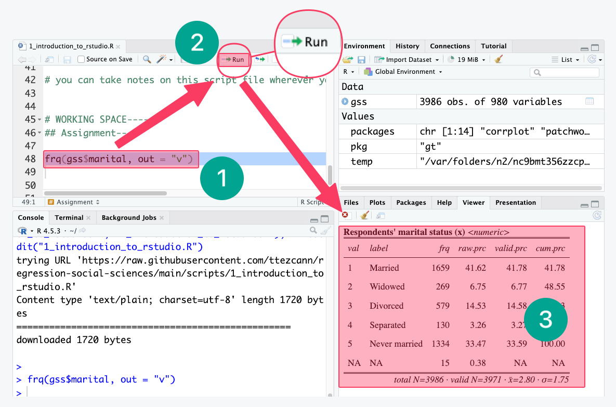The width and height of the screenshot is (616, 407).
Task: Switch to the Terminal tab
Action: (69, 218)
